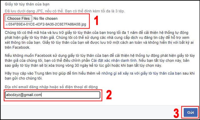Click the JPE format instruction text
This screenshot has width=200, height=120.
65,11
